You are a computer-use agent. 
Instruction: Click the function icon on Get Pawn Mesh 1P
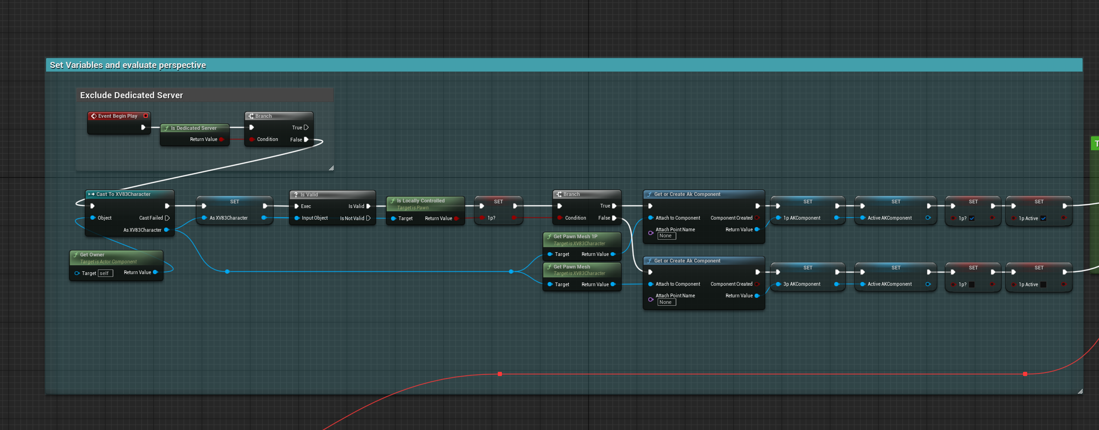pyautogui.click(x=549, y=236)
